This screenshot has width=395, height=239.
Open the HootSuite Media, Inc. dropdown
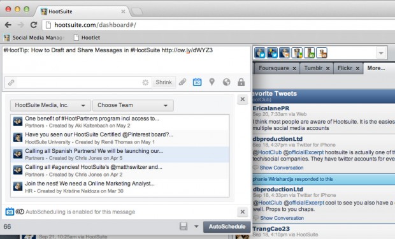pyautogui.click(x=50, y=105)
